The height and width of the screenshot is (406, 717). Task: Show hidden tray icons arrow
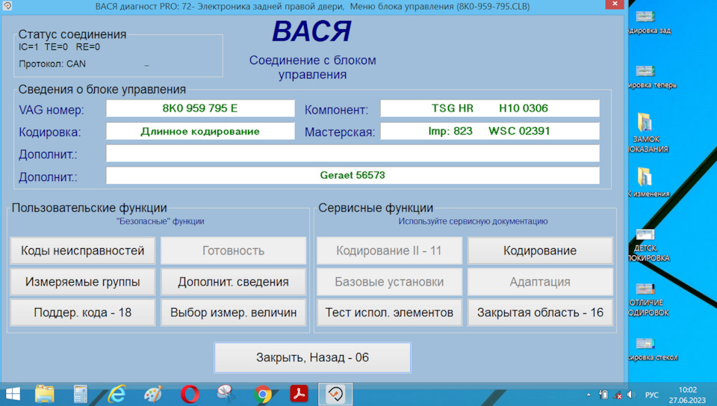click(589, 395)
